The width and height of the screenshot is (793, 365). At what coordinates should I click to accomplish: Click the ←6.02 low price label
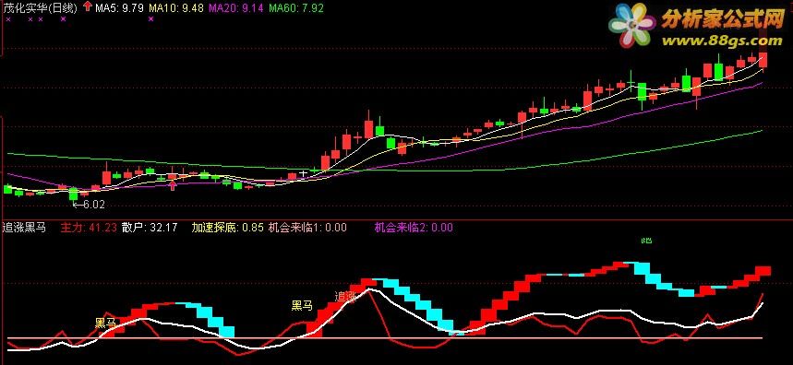pos(88,205)
